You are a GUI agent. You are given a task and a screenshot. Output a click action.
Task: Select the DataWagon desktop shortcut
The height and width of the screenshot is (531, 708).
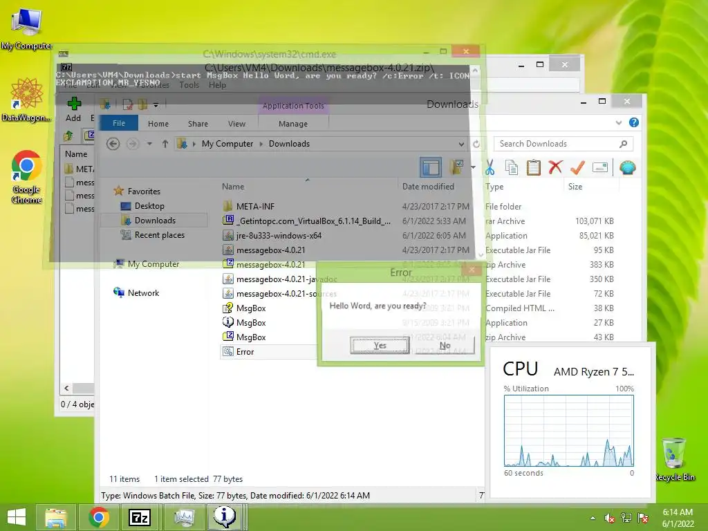point(27,100)
